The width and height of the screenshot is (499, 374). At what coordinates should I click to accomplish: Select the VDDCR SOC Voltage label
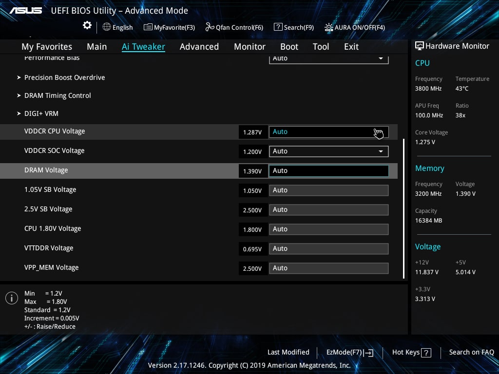55,151
